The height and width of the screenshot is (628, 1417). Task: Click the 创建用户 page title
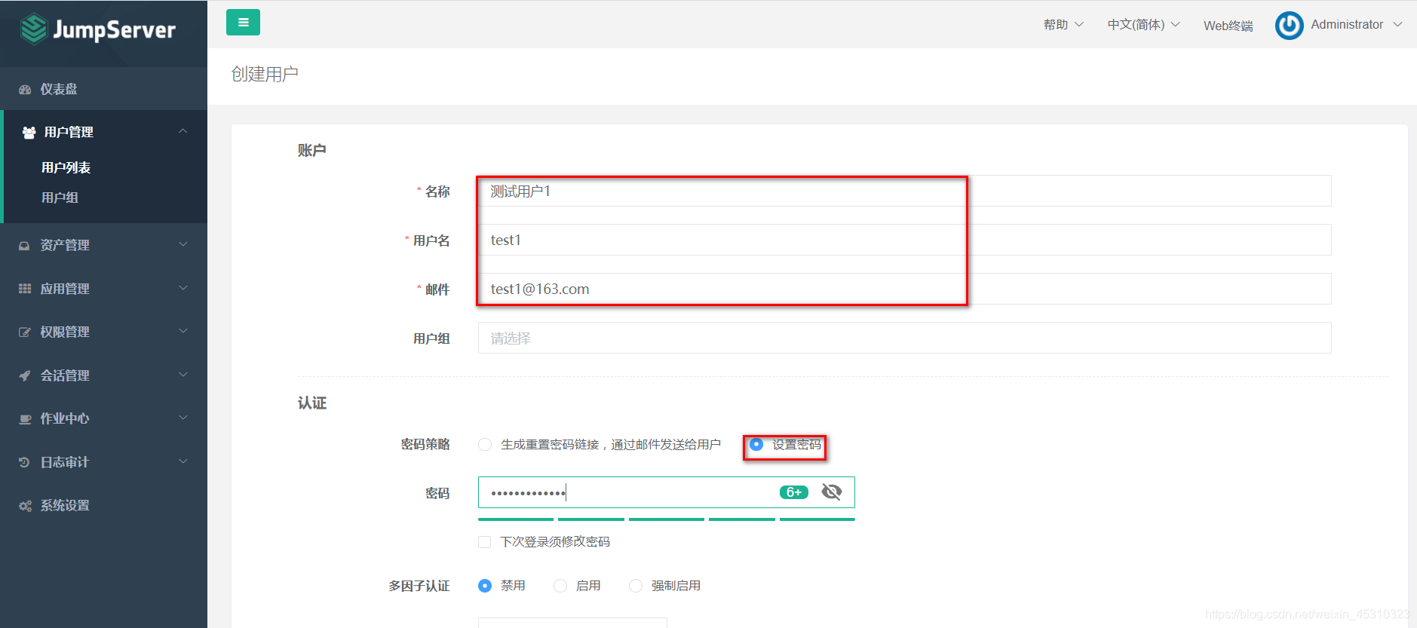(x=265, y=74)
